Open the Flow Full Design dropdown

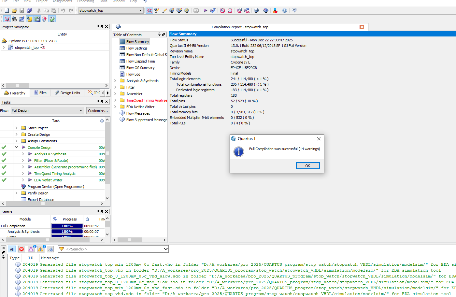pos(81,110)
